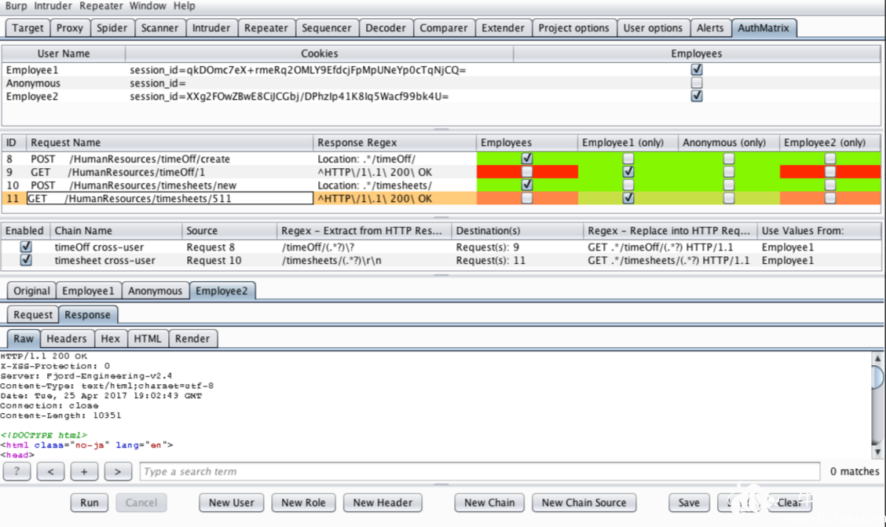The width and height of the screenshot is (886, 527).
Task: Switch to the Proxy tab
Action: [69, 27]
